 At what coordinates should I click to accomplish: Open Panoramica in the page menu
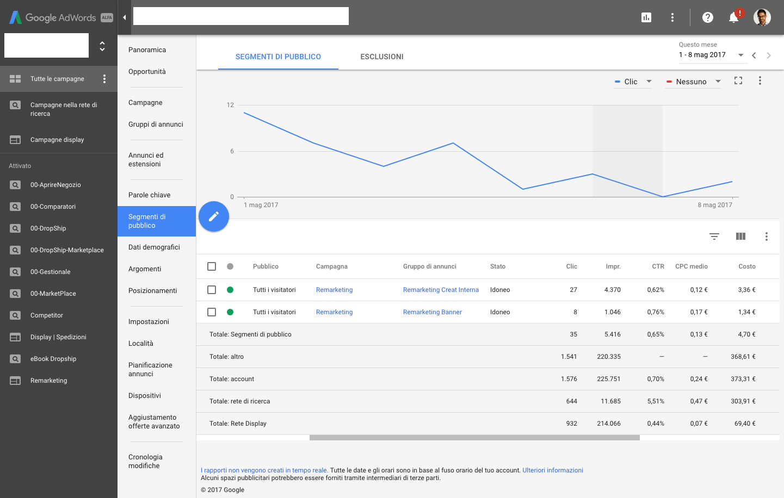[147, 50]
